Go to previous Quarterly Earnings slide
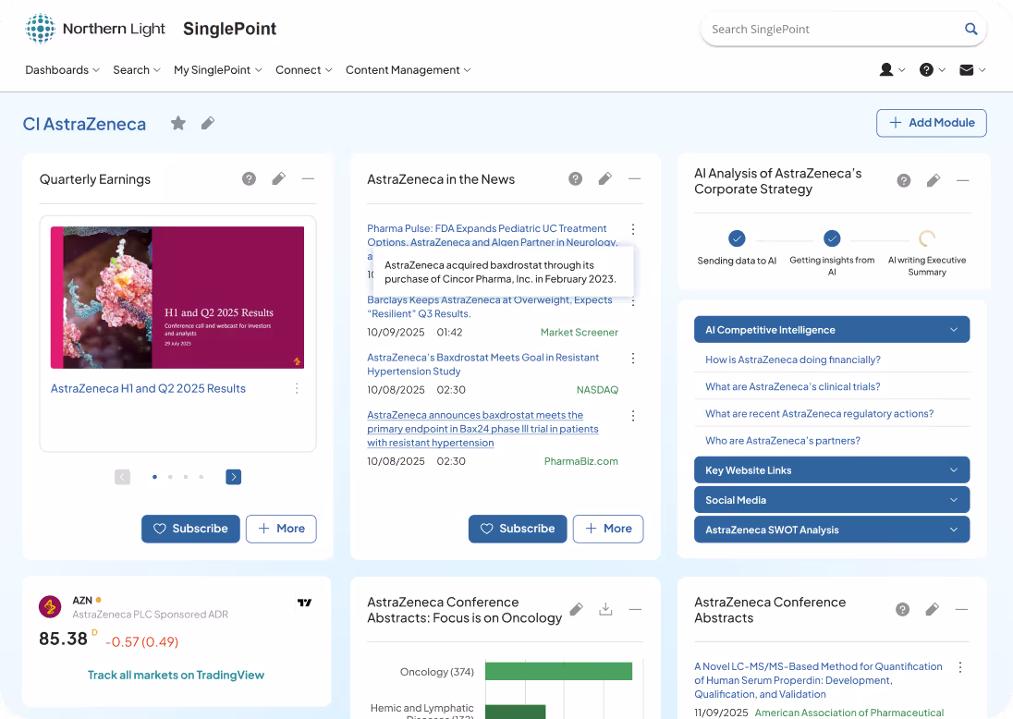 (x=122, y=477)
